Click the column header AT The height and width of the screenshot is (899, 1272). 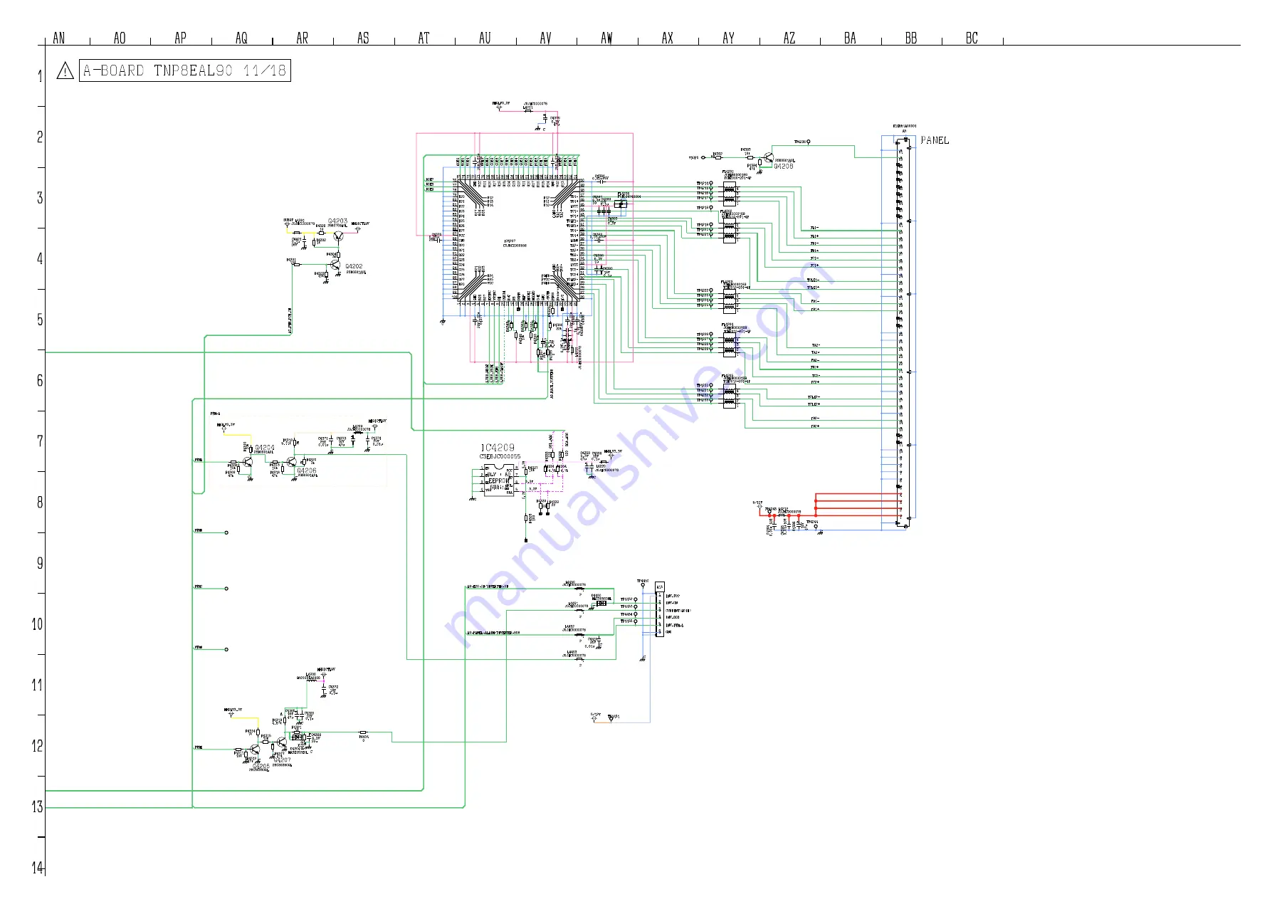click(424, 38)
